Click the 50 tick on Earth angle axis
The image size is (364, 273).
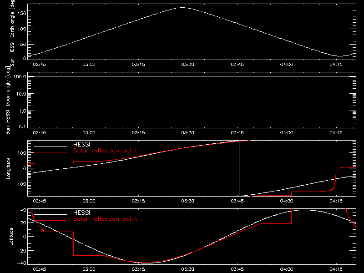click(x=23, y=44)
